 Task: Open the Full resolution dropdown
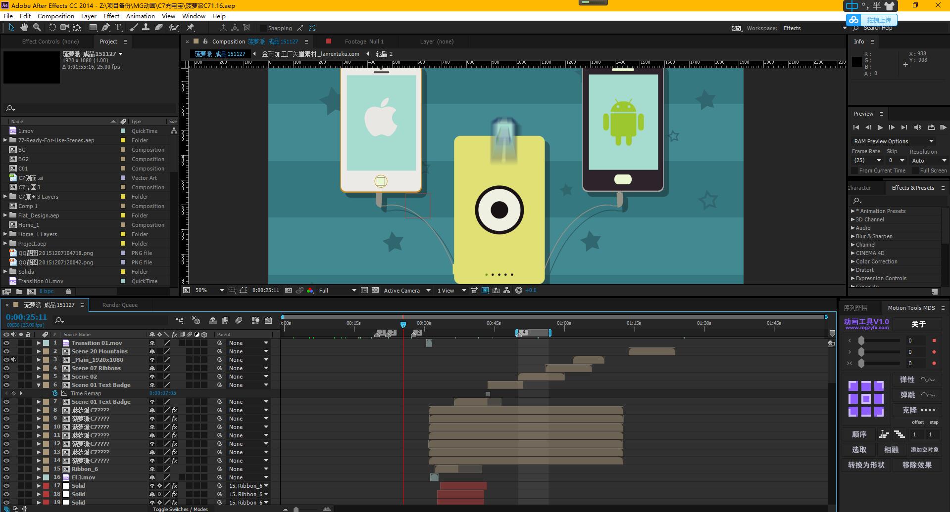pyautogui.click(x=338, y=291)
